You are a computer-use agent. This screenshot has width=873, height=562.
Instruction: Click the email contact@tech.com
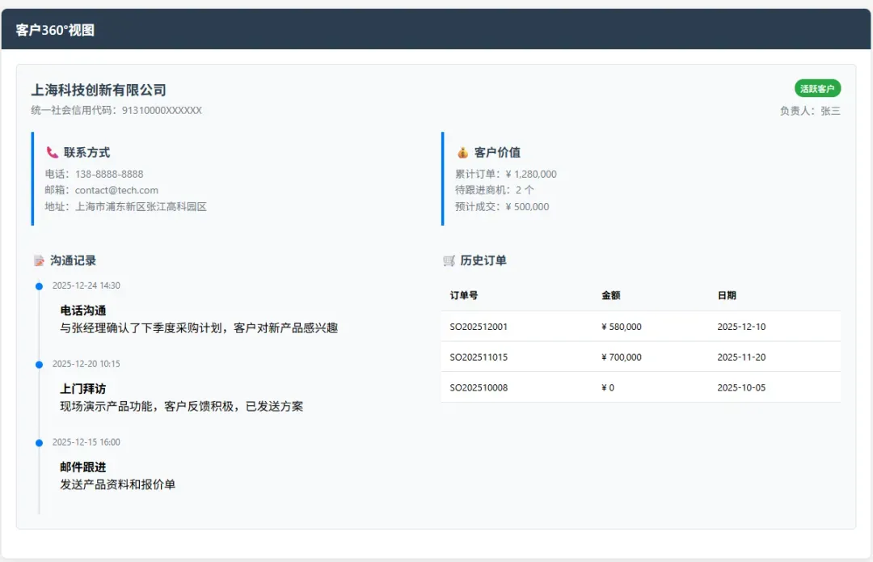[x=116, y=190]
